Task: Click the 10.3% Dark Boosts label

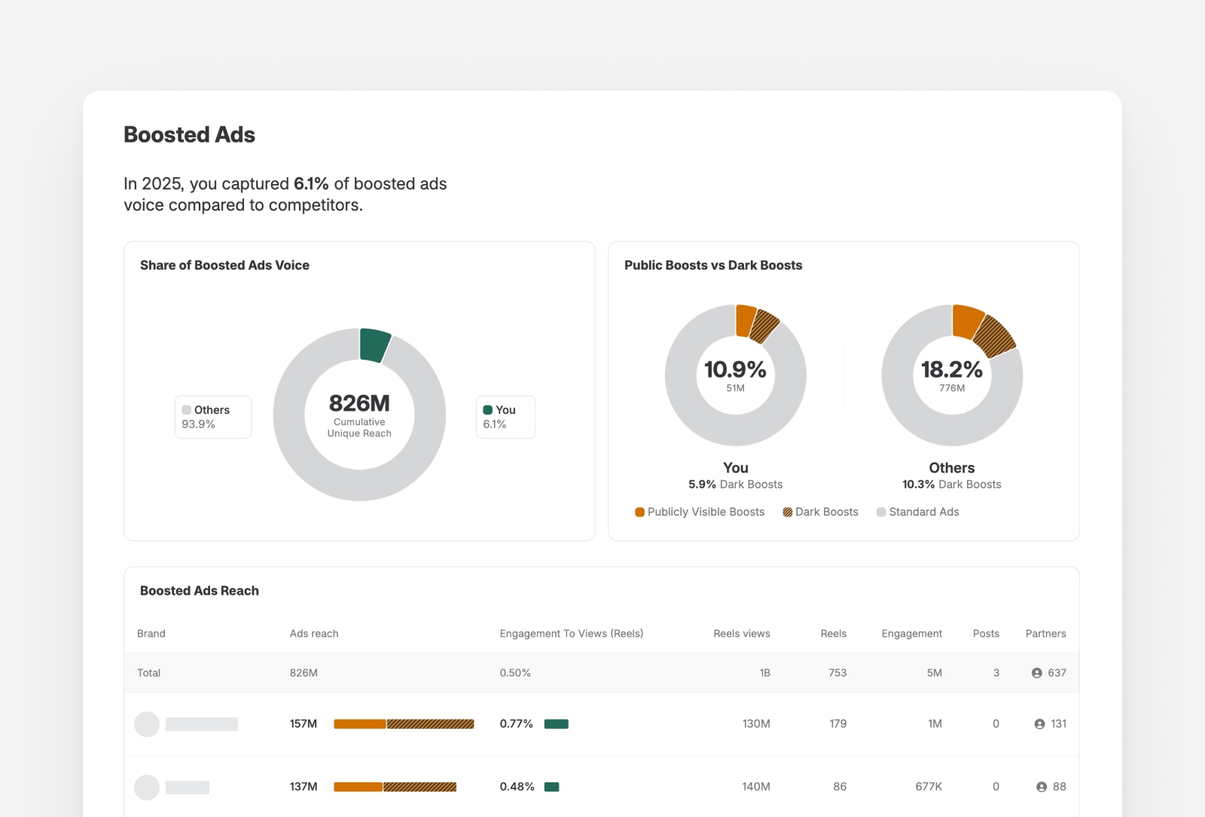Action: pos(952,485)
